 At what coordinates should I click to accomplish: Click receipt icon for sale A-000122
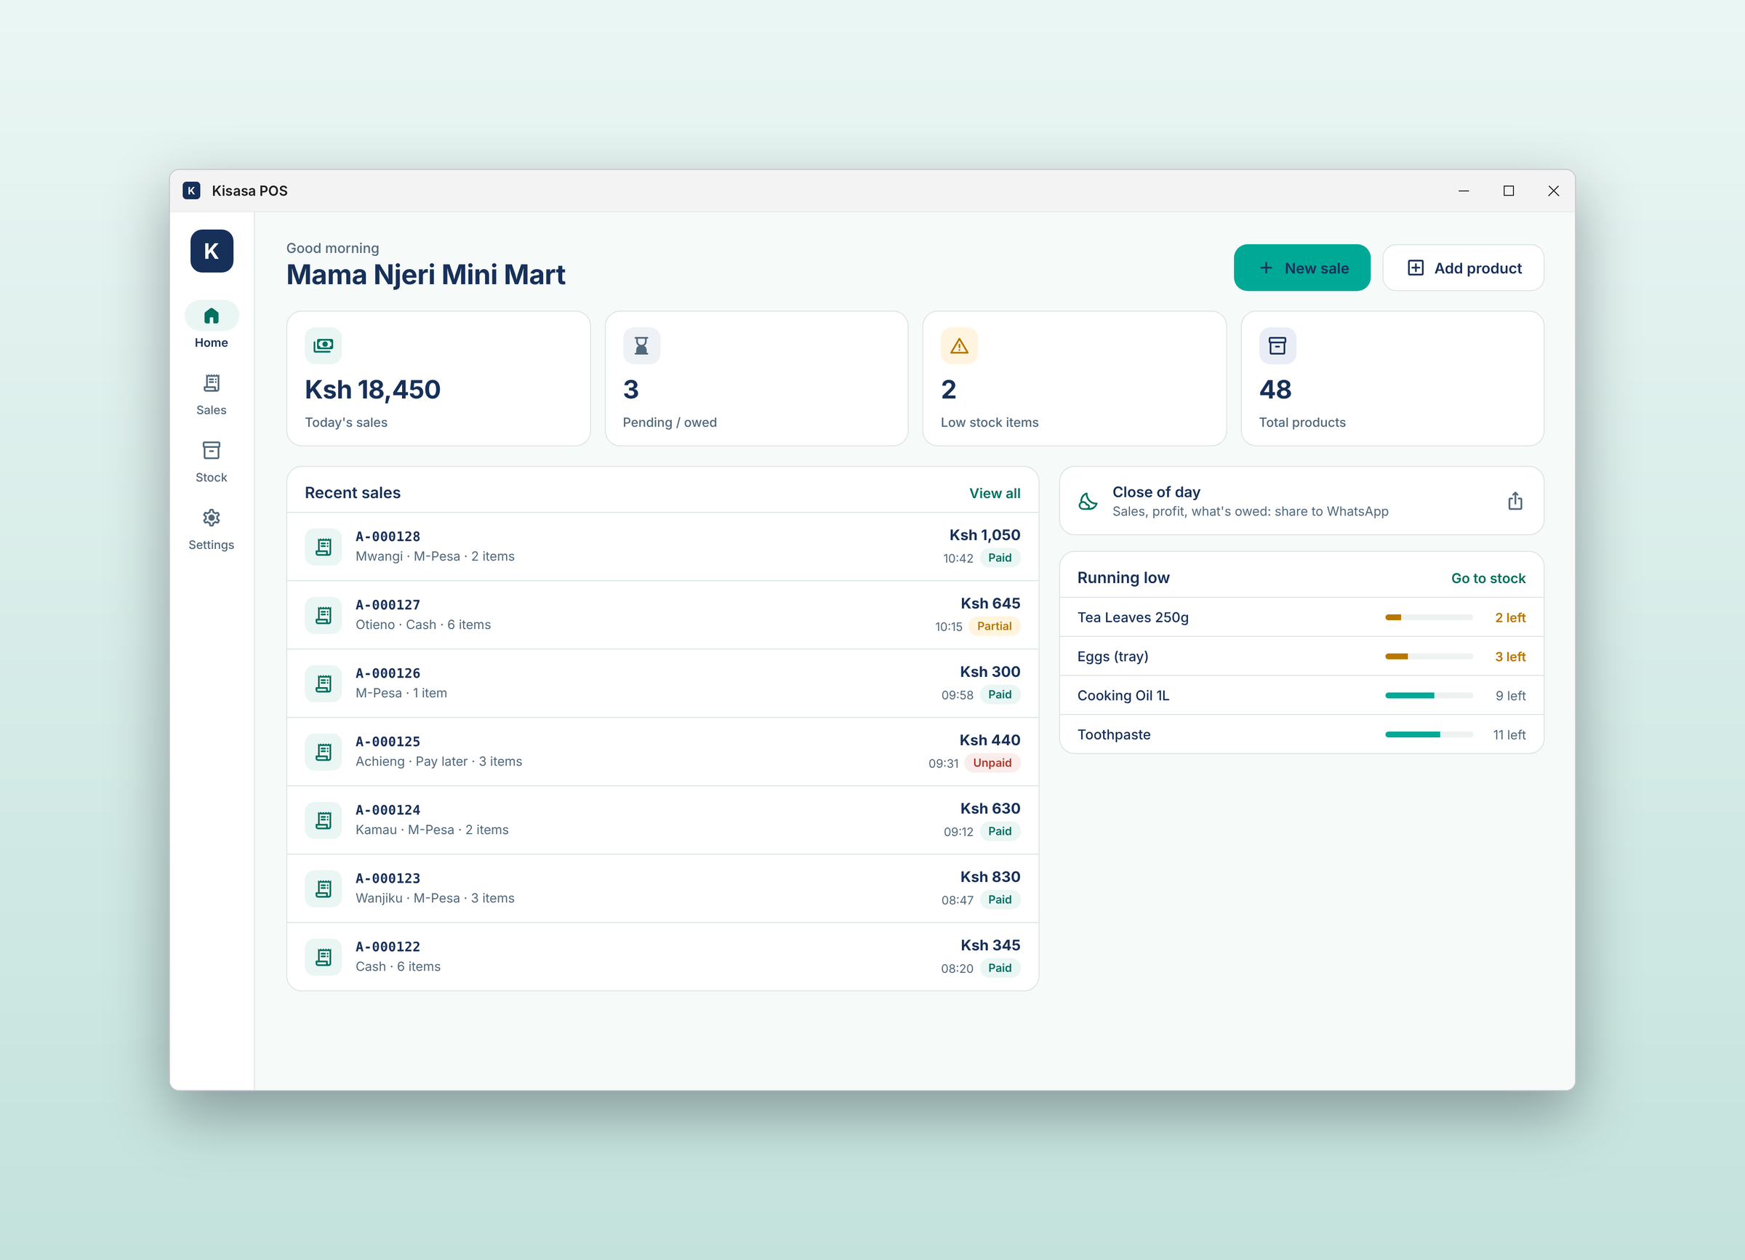[323, 958]
